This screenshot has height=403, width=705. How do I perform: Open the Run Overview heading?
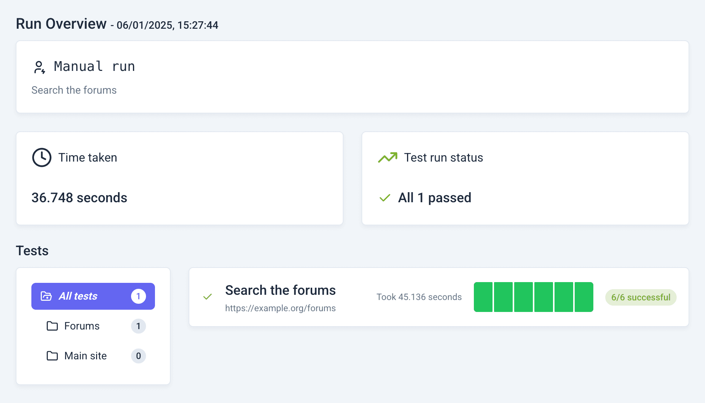point(61,24)
